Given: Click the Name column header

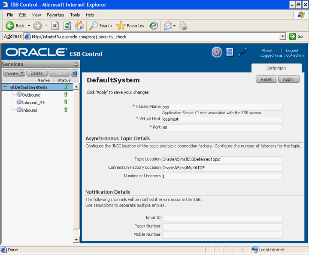Looking at the screenshot, I should (43, 80).
